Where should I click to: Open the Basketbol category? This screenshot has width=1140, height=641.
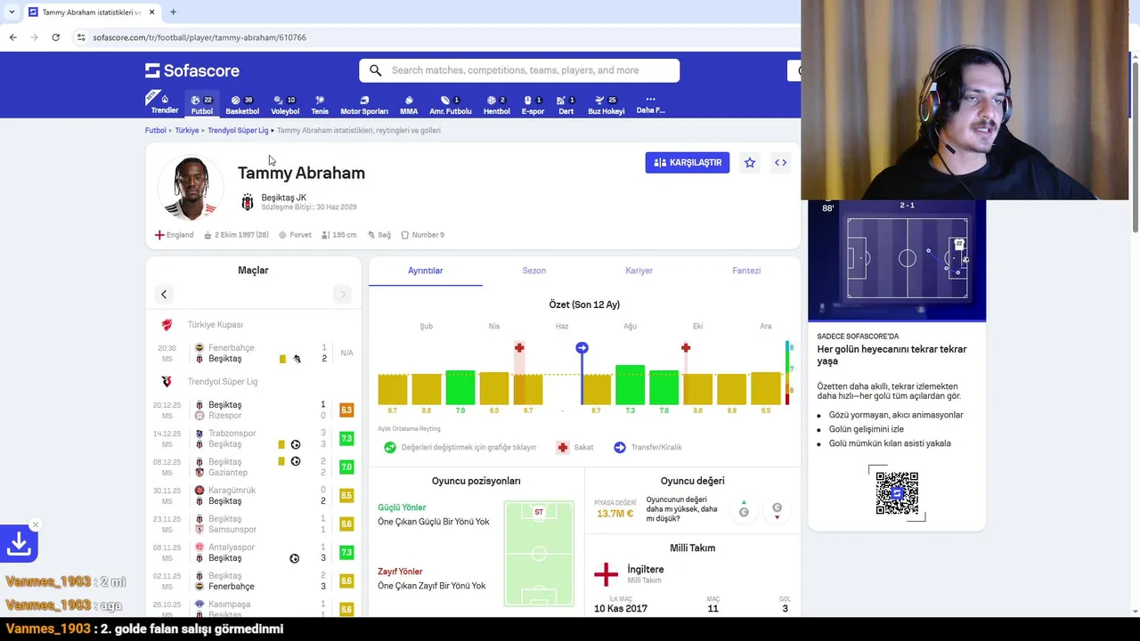[242, 104]
